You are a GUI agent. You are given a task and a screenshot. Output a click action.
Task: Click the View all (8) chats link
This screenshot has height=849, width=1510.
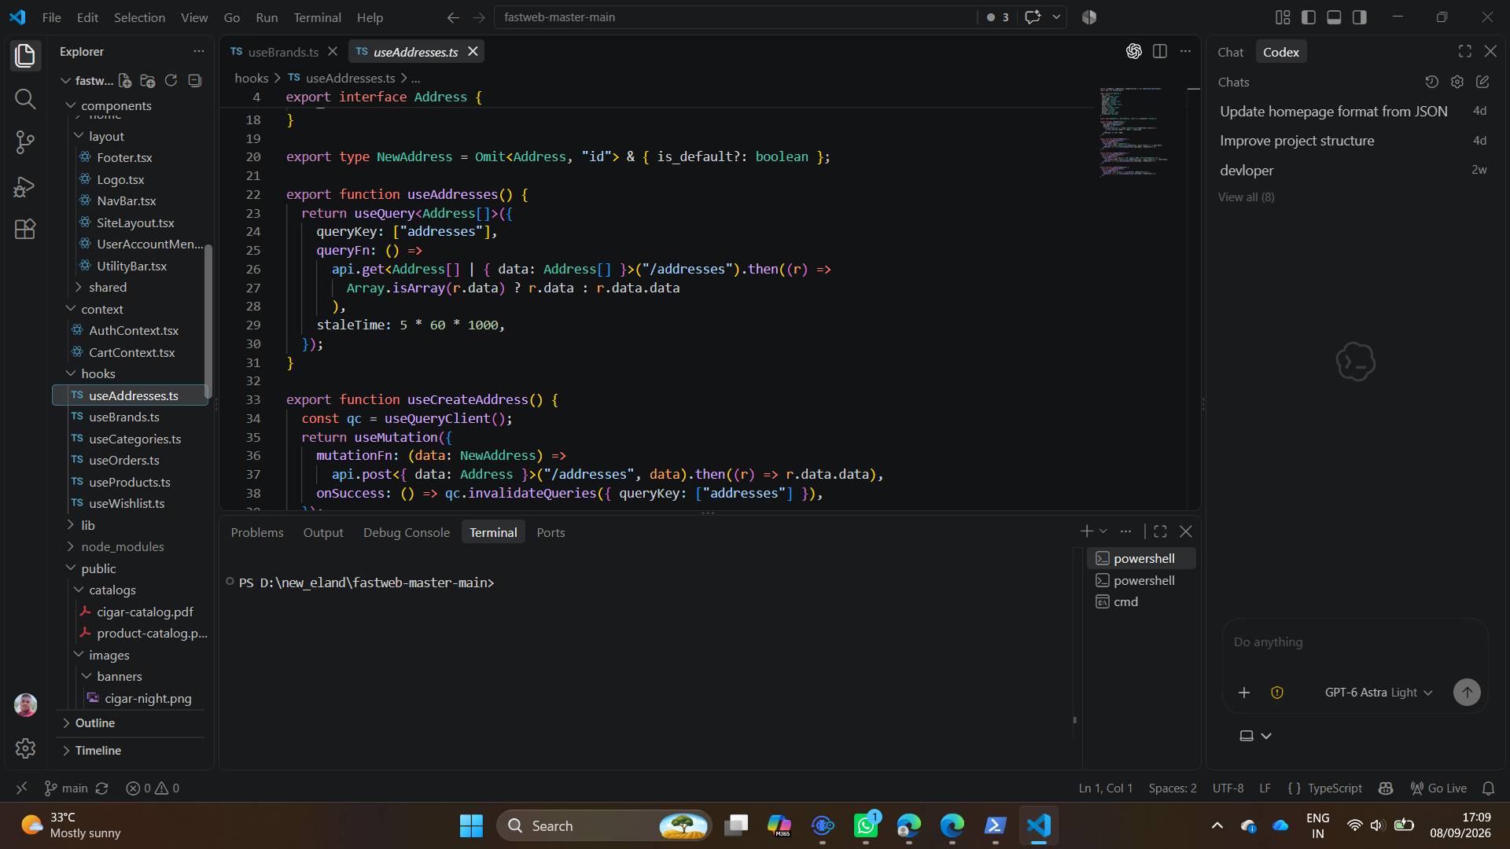(1247, 197)
